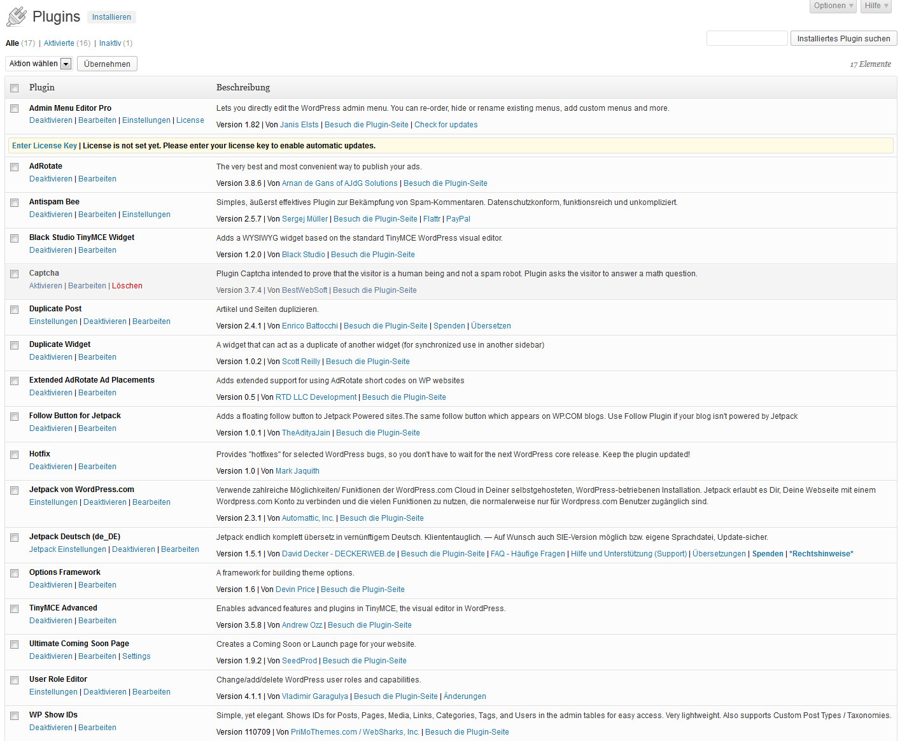Check the Hotfix plugin checkbox
The height and width of the screenshot is (741, 900).
14,455
